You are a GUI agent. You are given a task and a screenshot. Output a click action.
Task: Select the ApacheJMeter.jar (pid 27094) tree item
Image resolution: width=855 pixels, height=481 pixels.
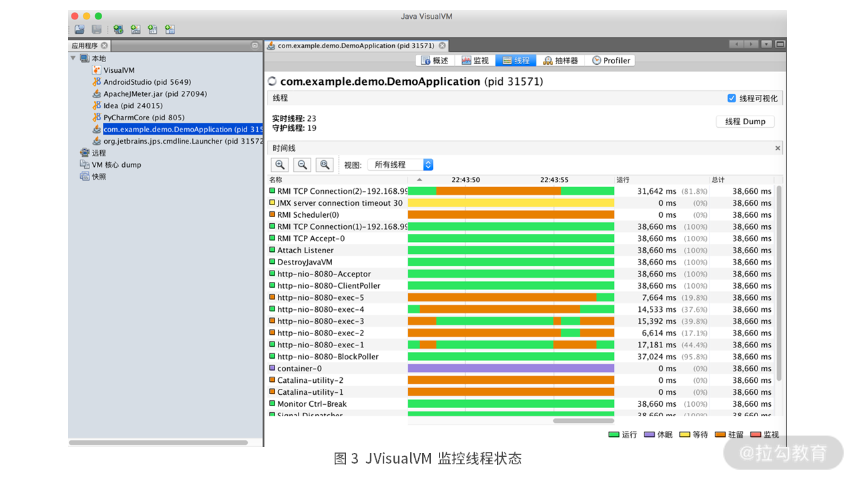(x=155, y=94)
